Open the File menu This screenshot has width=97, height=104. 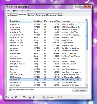[x=8, y=11]
